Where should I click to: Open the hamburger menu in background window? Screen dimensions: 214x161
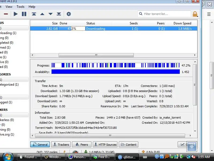pos(209,14)
